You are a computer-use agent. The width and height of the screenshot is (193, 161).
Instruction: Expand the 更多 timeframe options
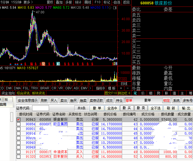click(x=28, y=2)
